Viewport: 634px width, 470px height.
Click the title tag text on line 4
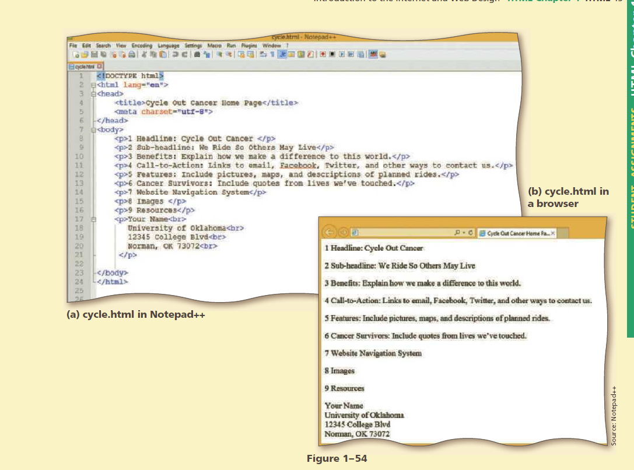(206, 103)
